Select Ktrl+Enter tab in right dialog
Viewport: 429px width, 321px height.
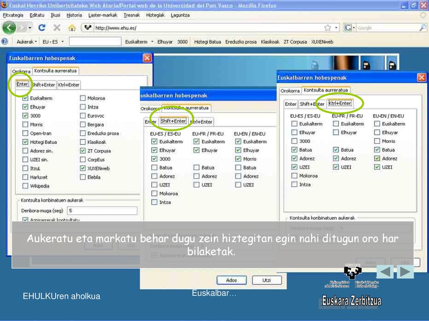pos(339,103)
